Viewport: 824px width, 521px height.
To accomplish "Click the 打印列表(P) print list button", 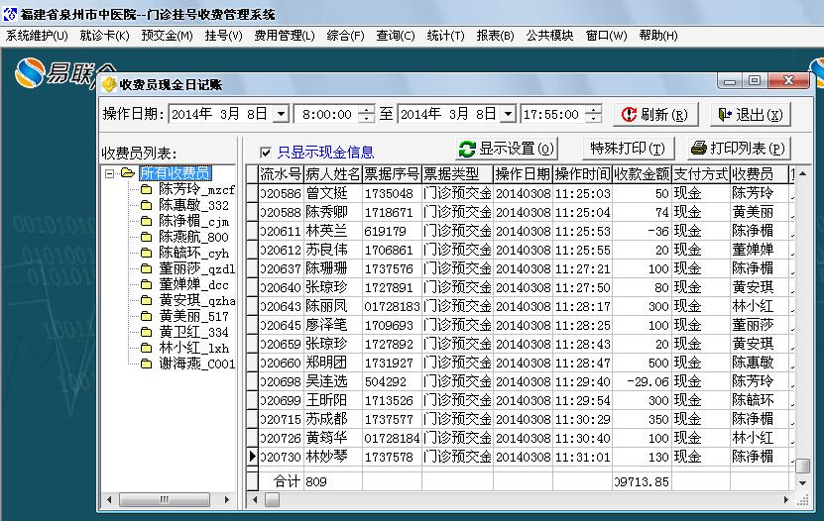I will (739, 149).
